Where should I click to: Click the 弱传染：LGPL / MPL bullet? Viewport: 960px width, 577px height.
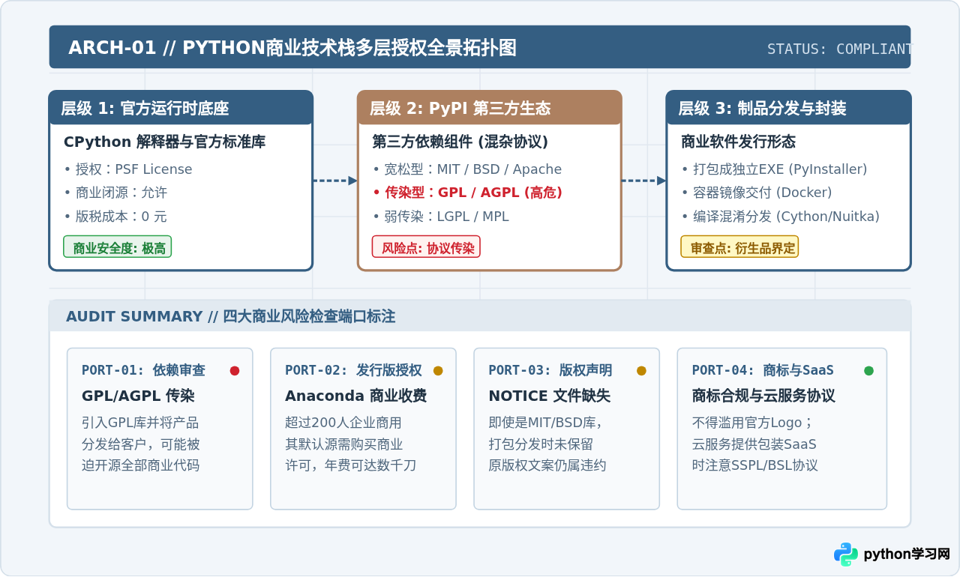(x=441, y=217)
